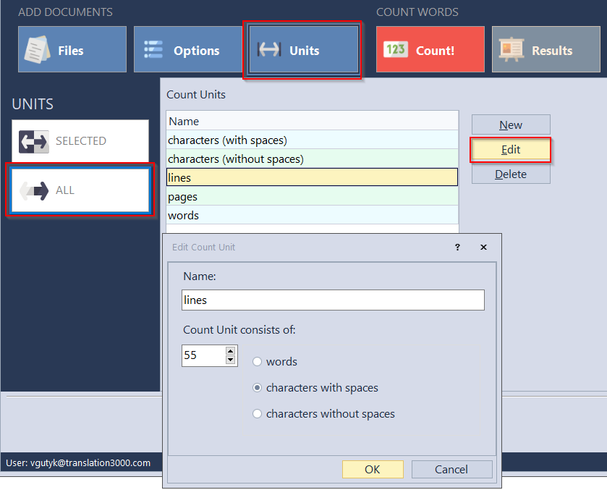Image resolution: width=607 pixels, height=490 pixels.
Task: Close the Edit Count Unit dialog
Action: click(x=483, y=248)
